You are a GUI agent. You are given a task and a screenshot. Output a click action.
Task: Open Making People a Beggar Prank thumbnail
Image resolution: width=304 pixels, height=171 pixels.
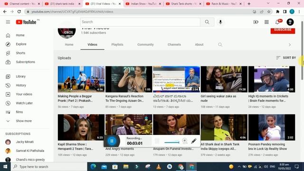81,79
